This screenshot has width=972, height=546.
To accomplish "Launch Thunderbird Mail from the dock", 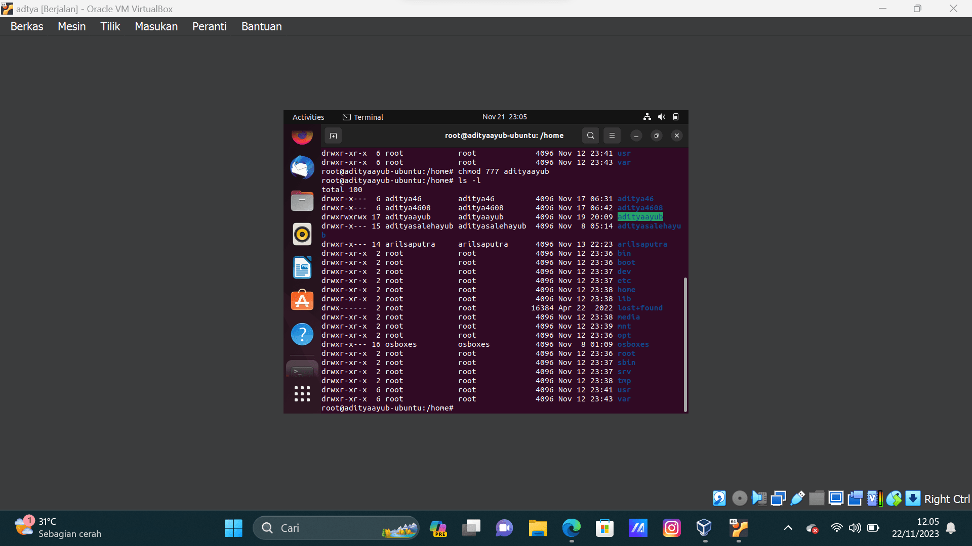I will tap(302, 167).
